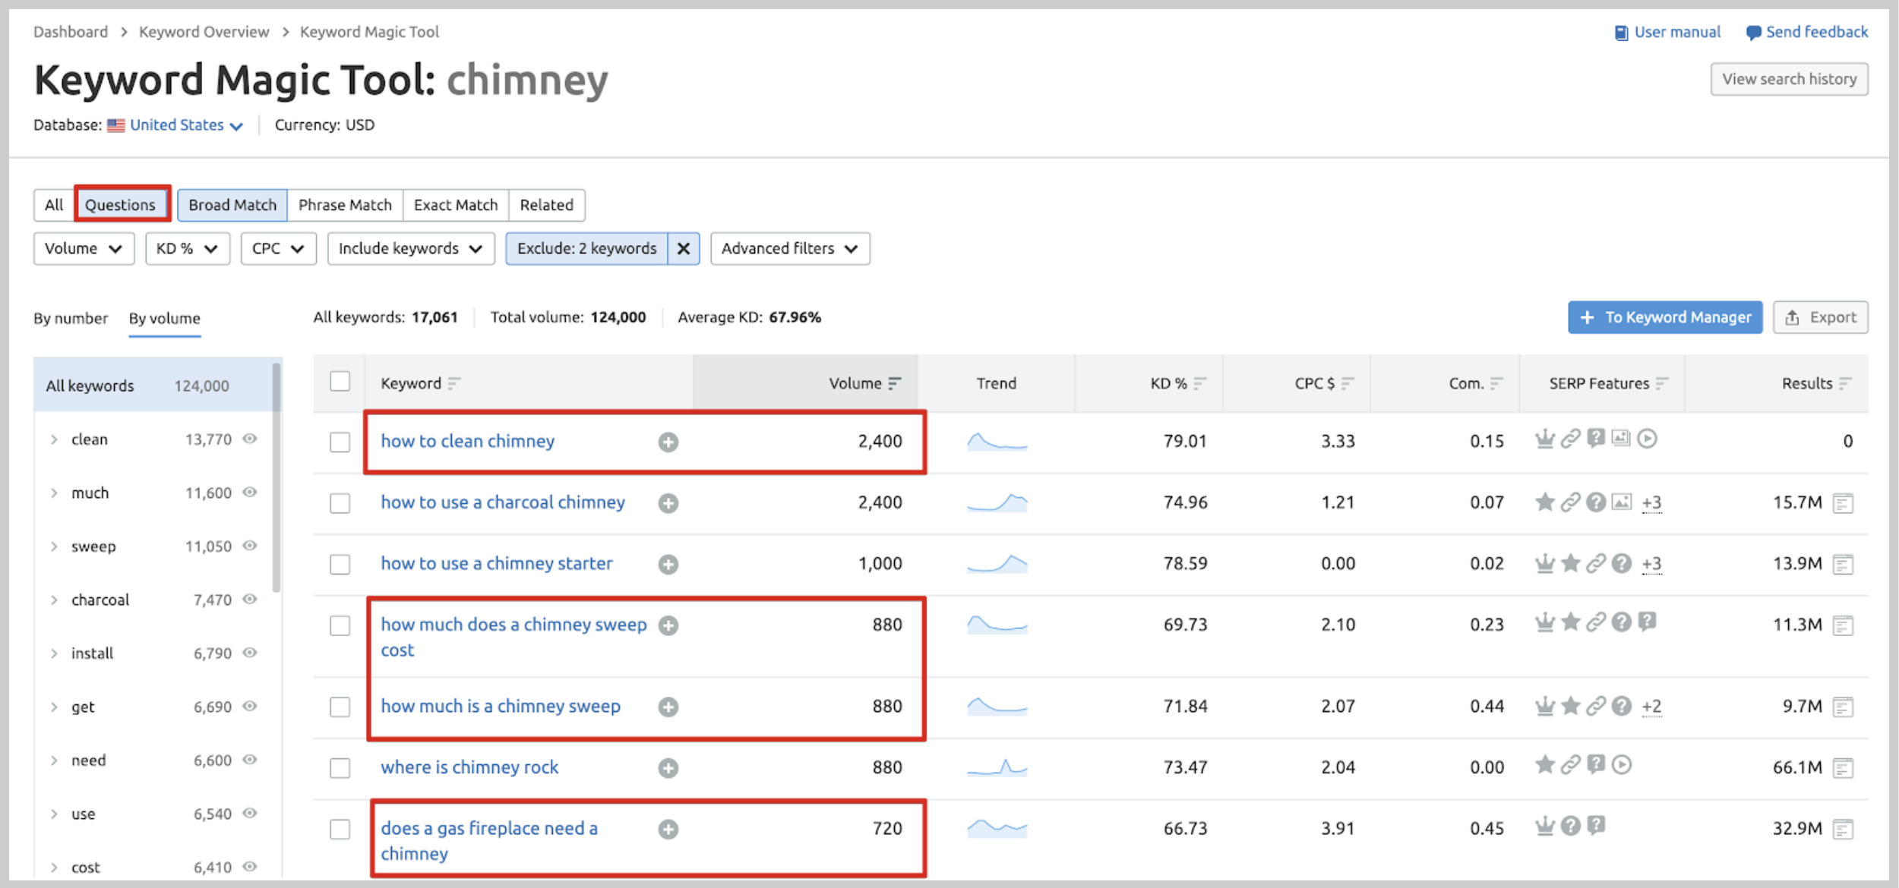
Task: Open View search history
Action: [x=1790, y=80]
